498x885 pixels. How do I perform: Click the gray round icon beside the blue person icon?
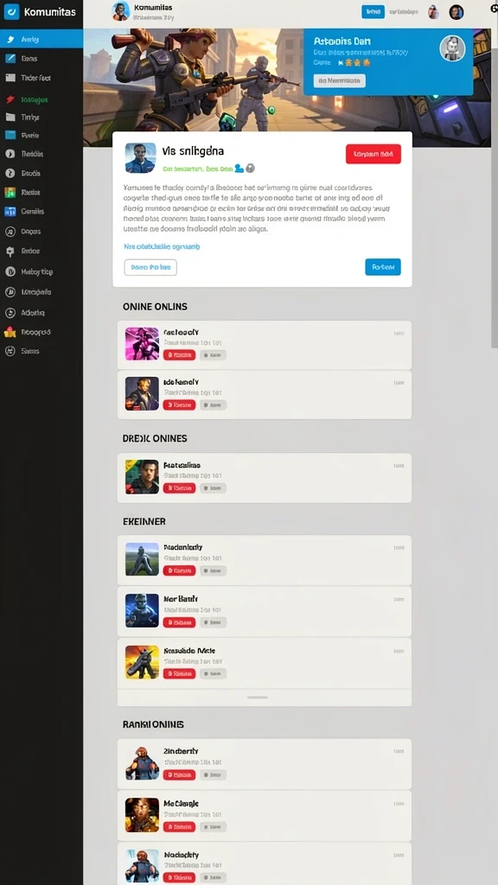tap(250, 169)
